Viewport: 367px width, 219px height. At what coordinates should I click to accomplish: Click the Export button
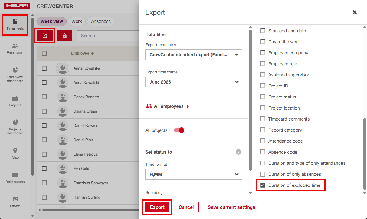click(157, 207)
